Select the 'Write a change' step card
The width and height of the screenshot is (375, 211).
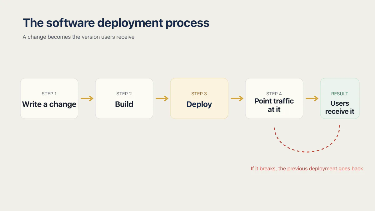tap(49, 98)
